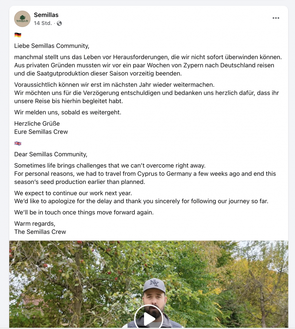Click the "Voraussichtlich können wir" sentence
This screenshot has height=329, width=295.
coord(114,85)
